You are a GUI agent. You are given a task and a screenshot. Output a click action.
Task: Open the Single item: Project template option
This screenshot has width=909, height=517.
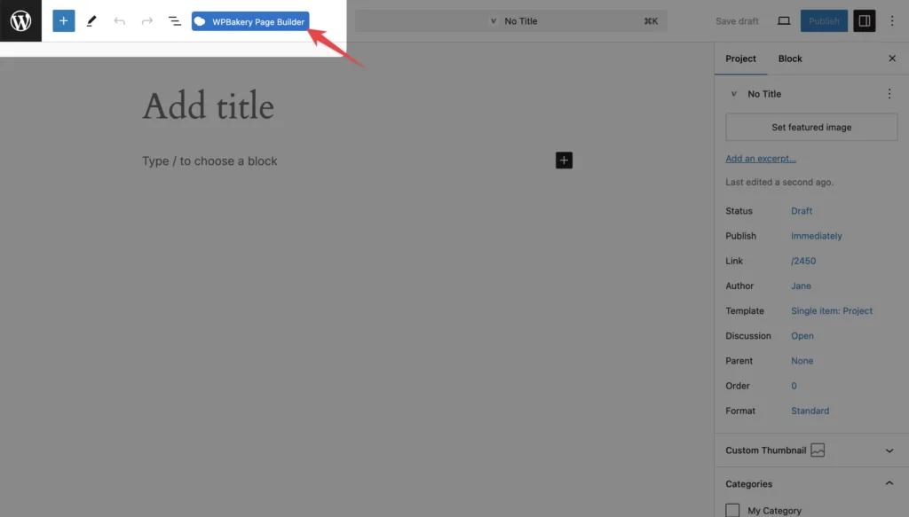point(831,311)
